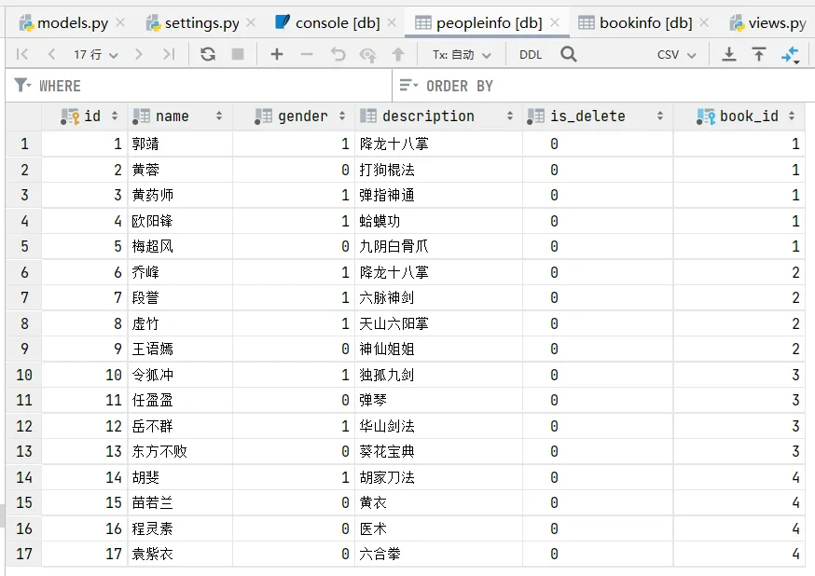Revert changes with undo arrow icon
Viewport: 815px width, 576px height.
[338, 54]
